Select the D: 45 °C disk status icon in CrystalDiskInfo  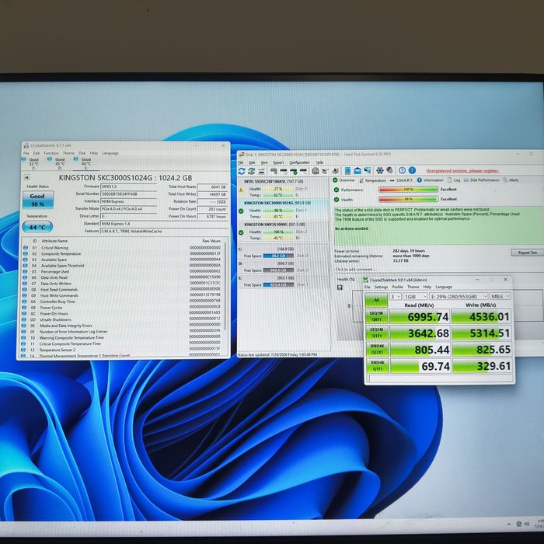50,159
